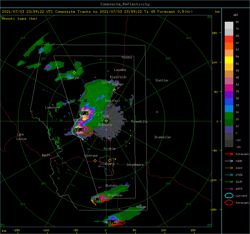Click the Blackfalds city label
The height and width of the screenshot is (234, 250).
(x=118, y=77)
